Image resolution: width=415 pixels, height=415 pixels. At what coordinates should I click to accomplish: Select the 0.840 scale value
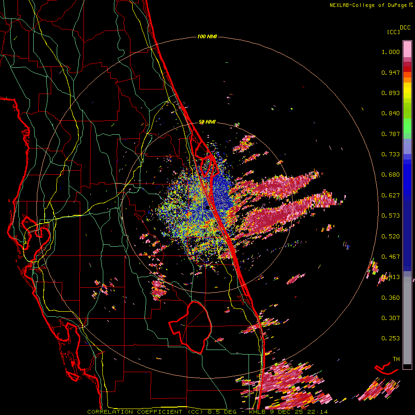click(x=391, y=113)
